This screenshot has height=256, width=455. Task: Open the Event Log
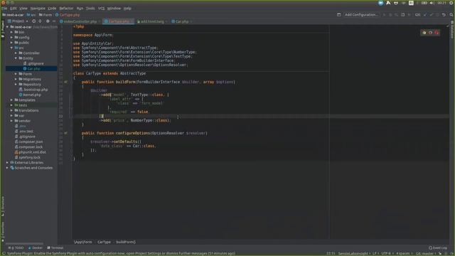(438, 248)
